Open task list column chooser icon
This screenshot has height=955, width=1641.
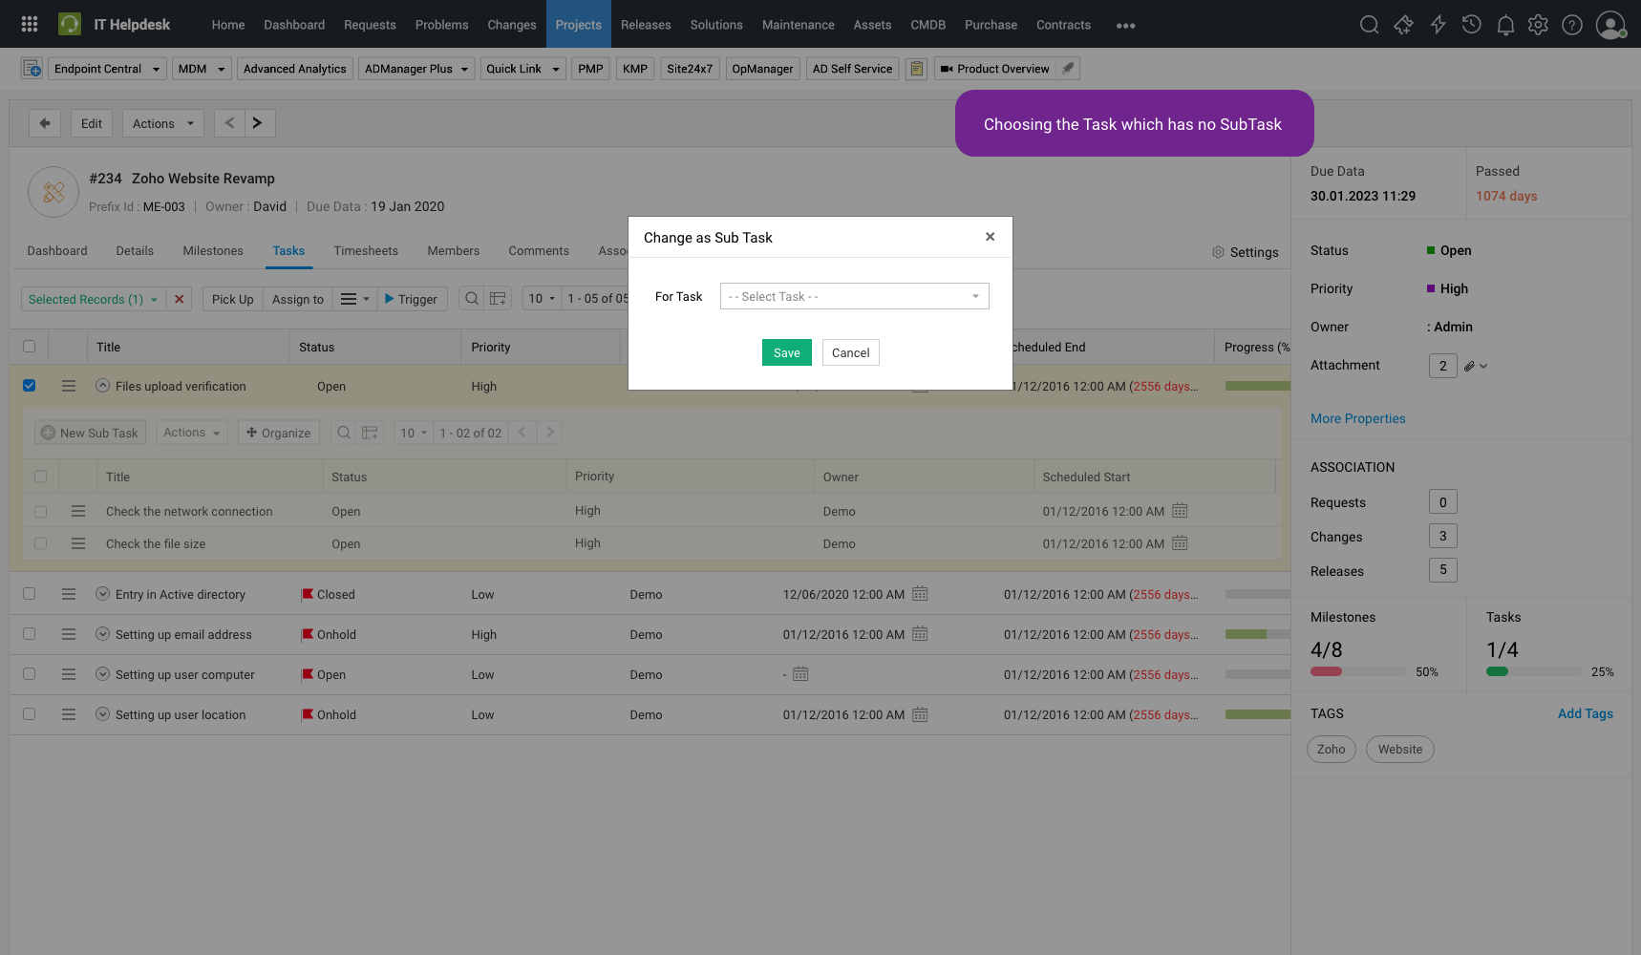pyautogui.click(x=498, y=299)
